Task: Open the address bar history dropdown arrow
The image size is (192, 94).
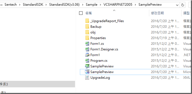Action: tap(177, 5)
